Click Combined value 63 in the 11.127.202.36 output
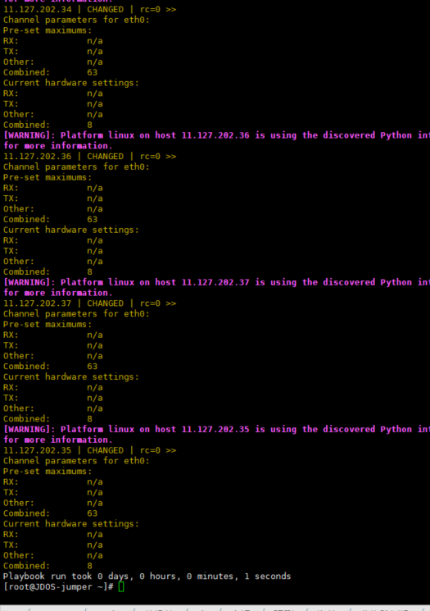Screen dimensions: 430x611 click(93, 219)
